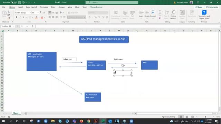Click the Cut scissors icon
This screenshot has width=221, height=124.
[x=9, y=12]
